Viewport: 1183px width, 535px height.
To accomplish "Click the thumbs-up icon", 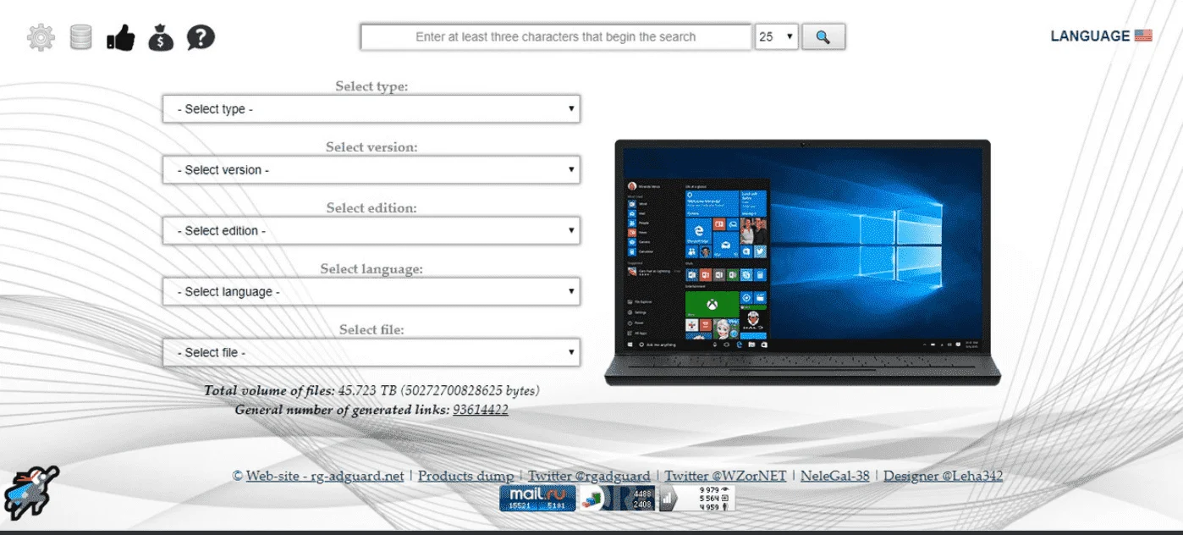I will pyautogui.click(x=121, y=37).
